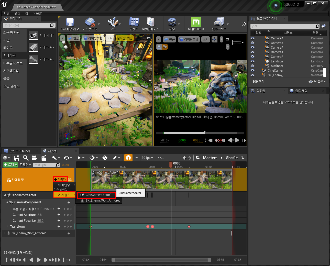Screen dimensions: 330x266
Task: Collapse the CameraComponent track
Action: (x=7, y=202)
